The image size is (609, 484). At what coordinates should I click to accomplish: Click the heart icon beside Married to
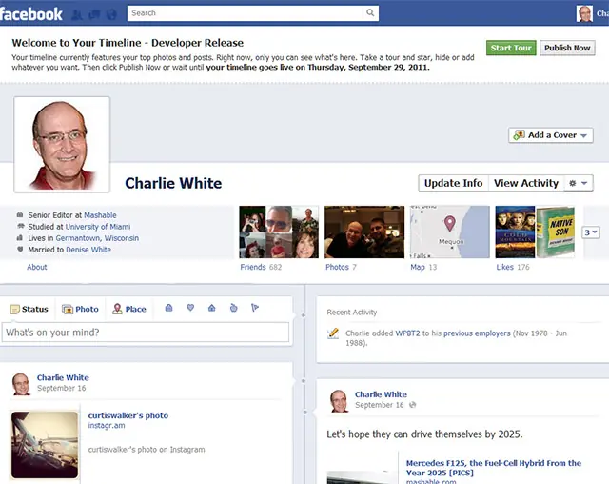click(20, 250)
